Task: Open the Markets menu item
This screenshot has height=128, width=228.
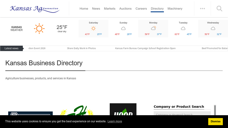Action: coord(110,9)
